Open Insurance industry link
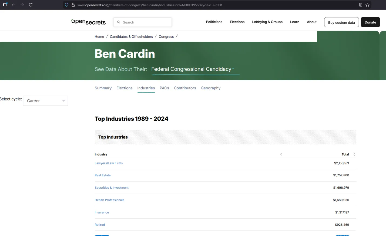Image resolution: width=386 pixels, height=236 pixels. [x=102, y=213]
